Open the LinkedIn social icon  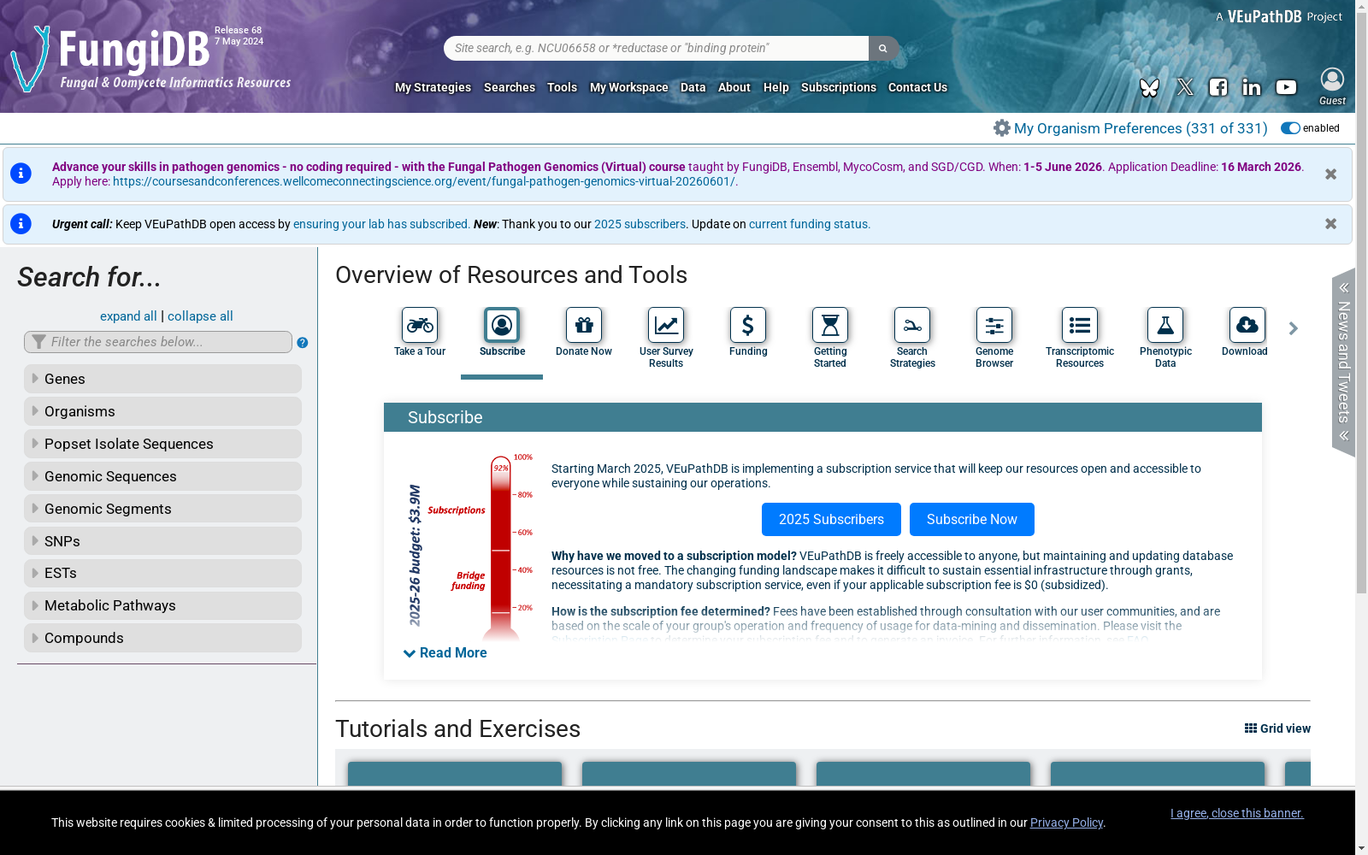(1252, 87)
